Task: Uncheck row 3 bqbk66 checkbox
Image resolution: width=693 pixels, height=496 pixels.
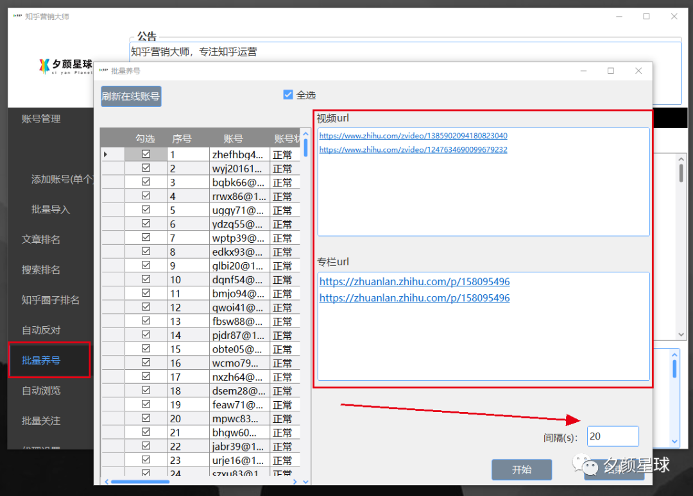Action: tap(146, 182)
